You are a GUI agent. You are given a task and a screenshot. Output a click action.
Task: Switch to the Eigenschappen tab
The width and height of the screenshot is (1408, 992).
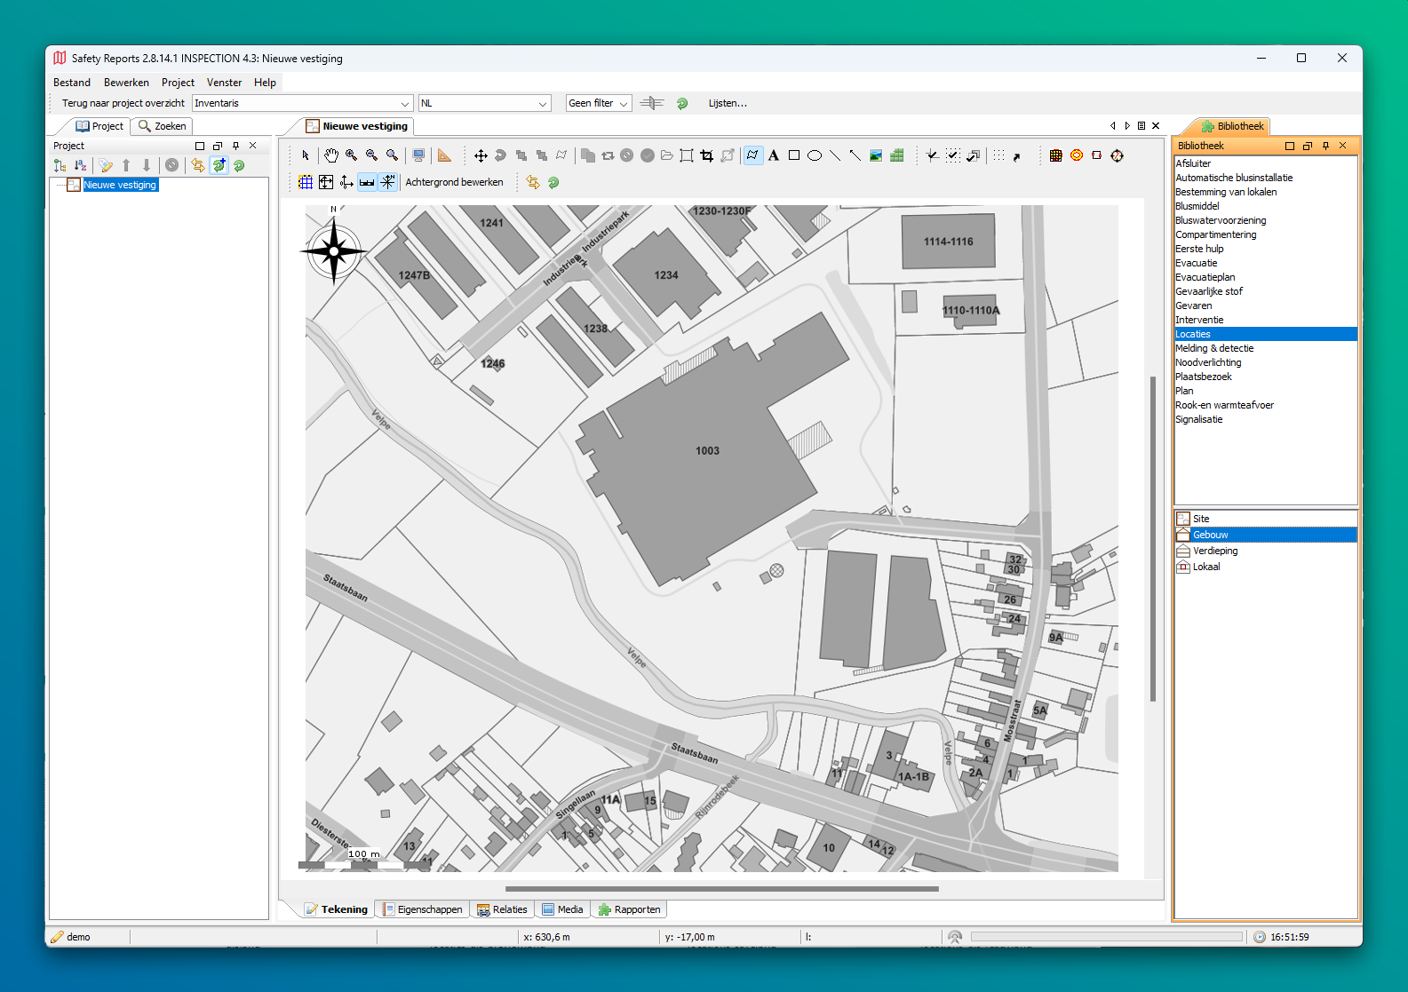pyautogui.click(x=422, y=909)
